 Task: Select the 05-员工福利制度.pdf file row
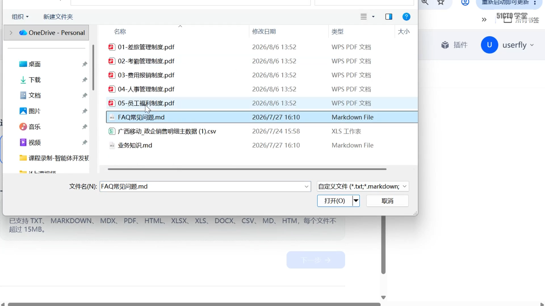click(x=262, y=103)
